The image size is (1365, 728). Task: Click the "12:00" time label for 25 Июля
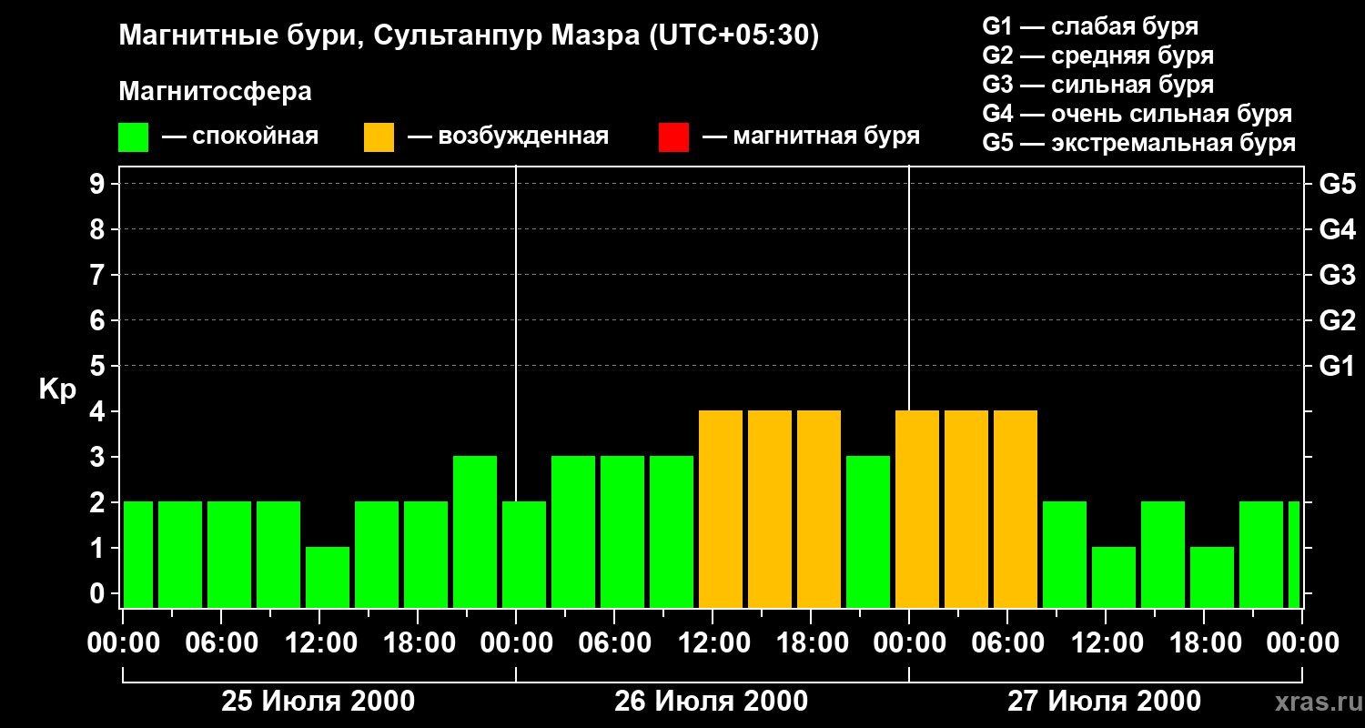[x=319, y=643]
